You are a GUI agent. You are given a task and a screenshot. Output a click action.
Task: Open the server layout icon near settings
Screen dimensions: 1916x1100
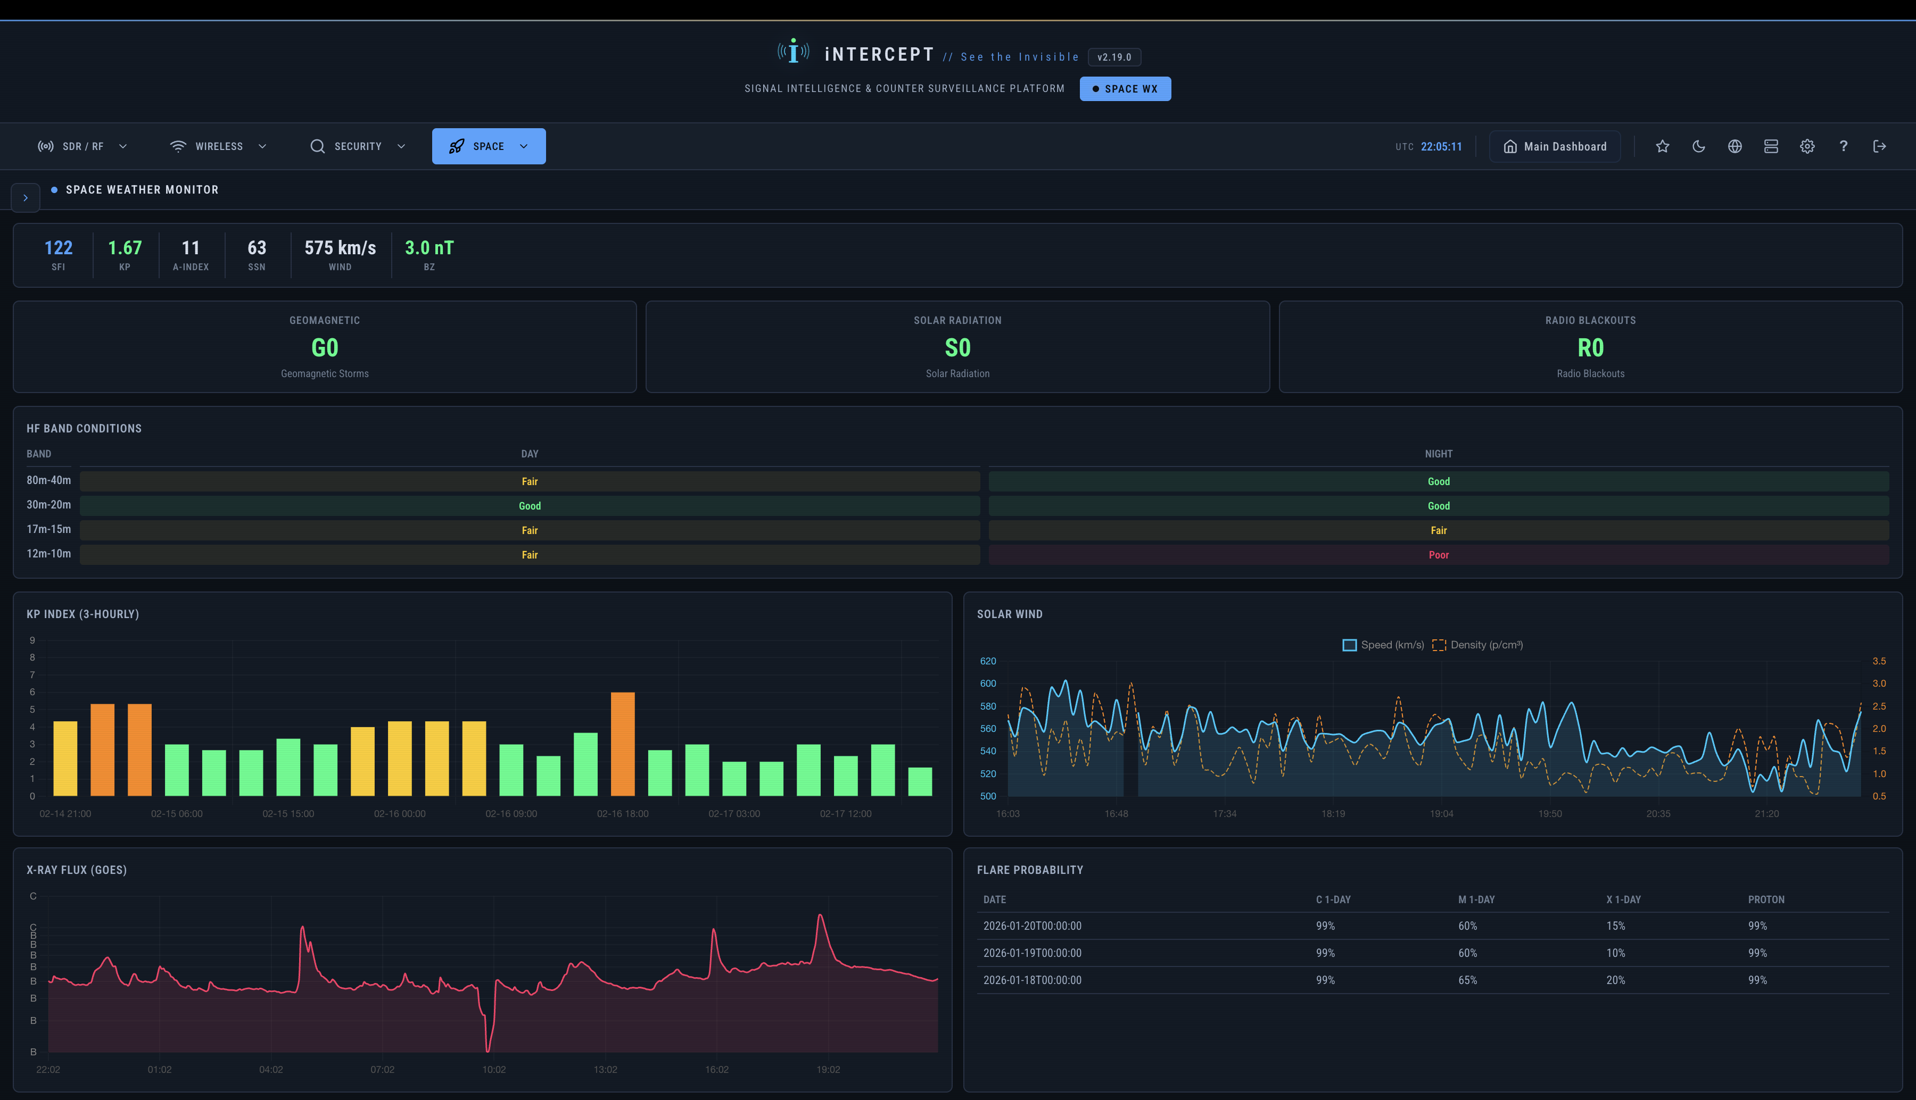click(x=1771, y=146)
